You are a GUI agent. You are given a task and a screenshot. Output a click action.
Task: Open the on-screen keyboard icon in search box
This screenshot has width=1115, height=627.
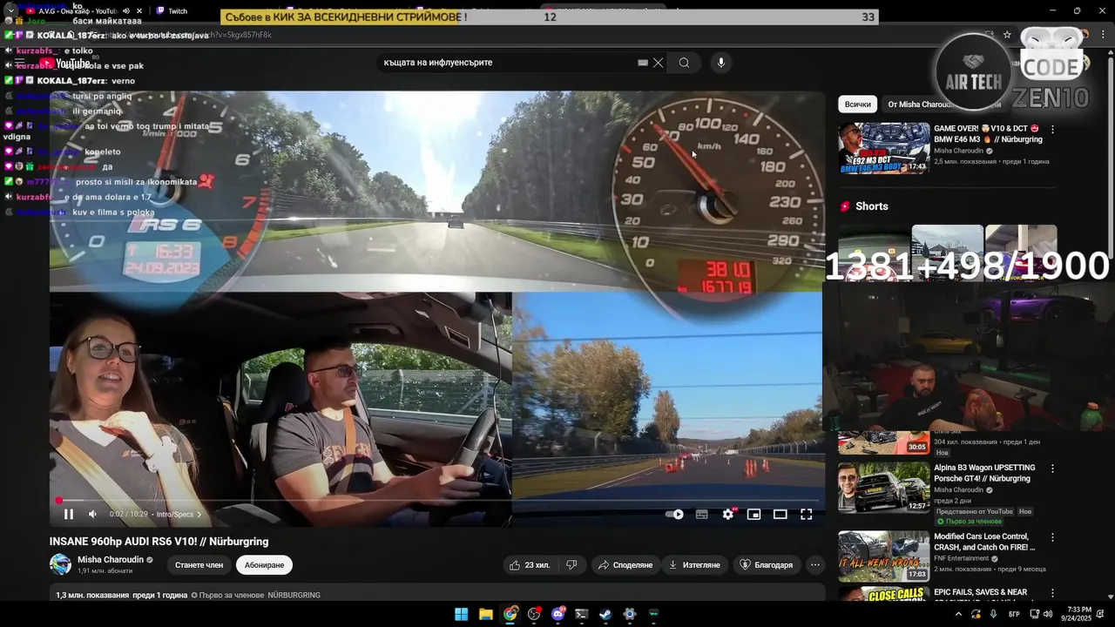point(643,63)
